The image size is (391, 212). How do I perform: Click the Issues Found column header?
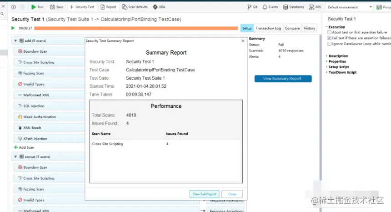tap(177, 134)
